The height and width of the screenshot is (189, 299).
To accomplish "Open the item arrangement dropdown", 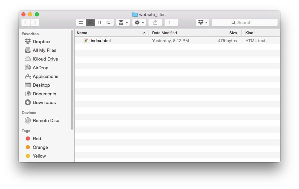I will tap(123, 22).
